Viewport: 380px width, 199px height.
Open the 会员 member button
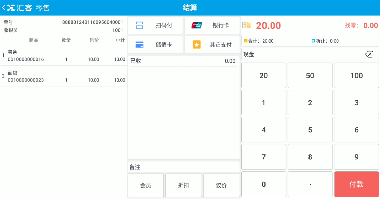145,185
